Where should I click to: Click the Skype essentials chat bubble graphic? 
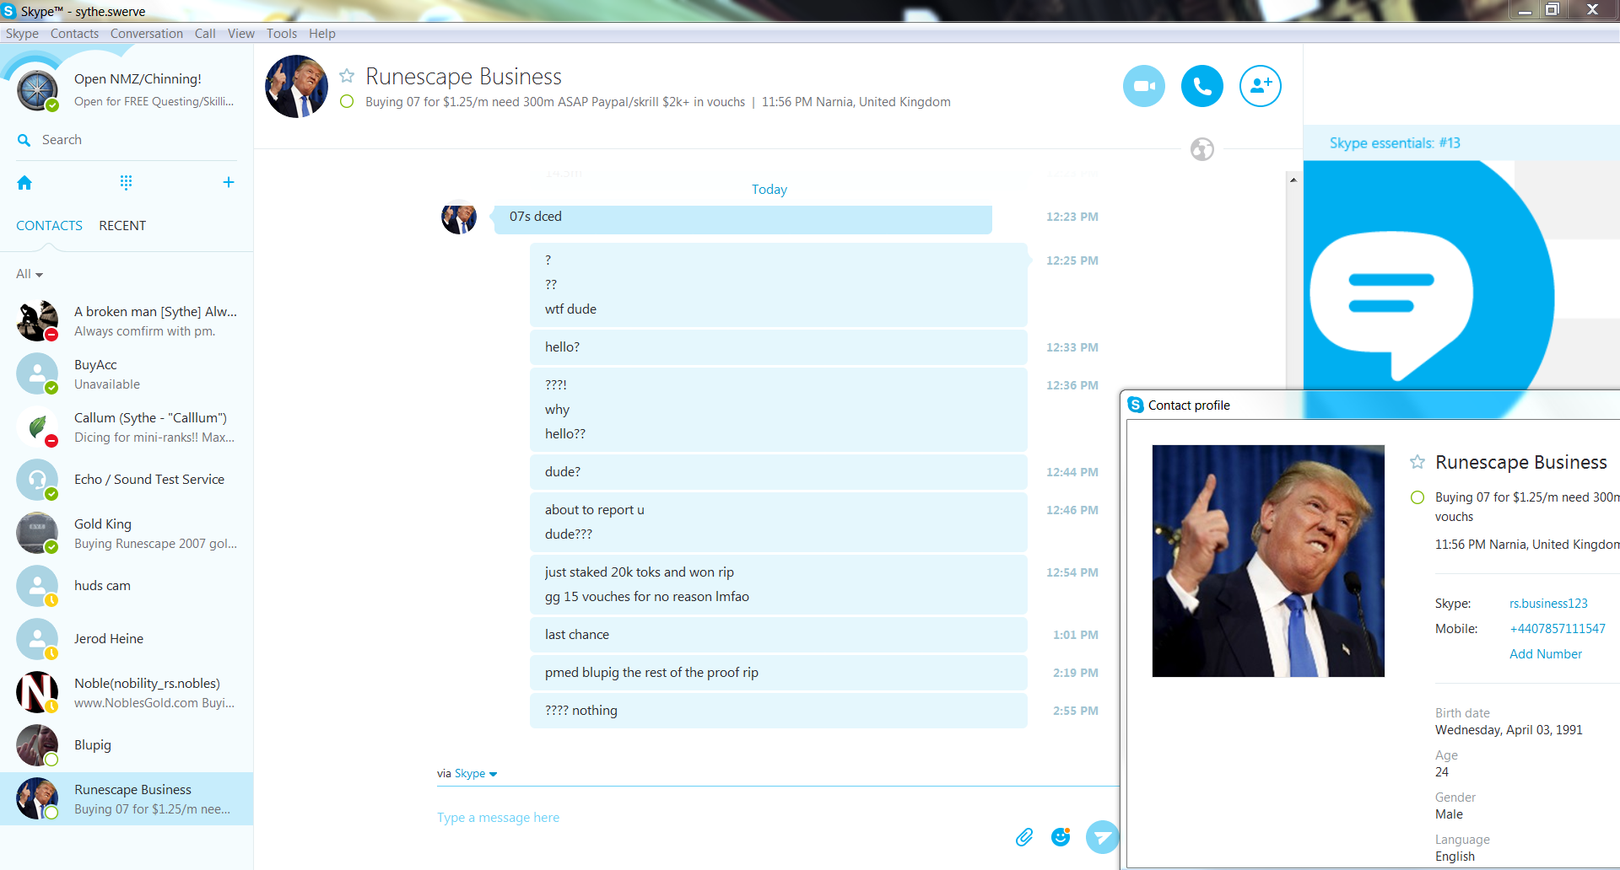(x=1391, y=305)
